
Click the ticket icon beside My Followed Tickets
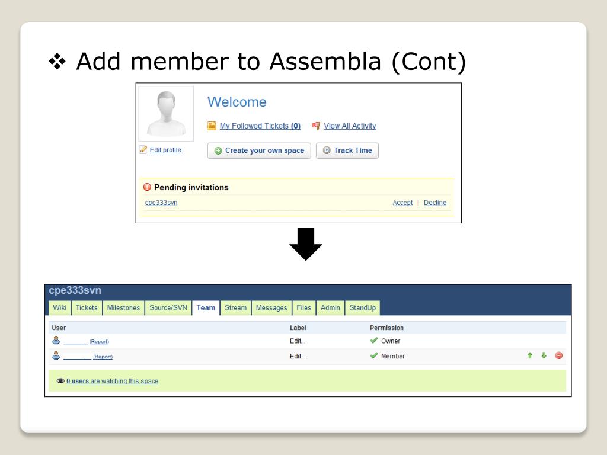tap(212, 126)
